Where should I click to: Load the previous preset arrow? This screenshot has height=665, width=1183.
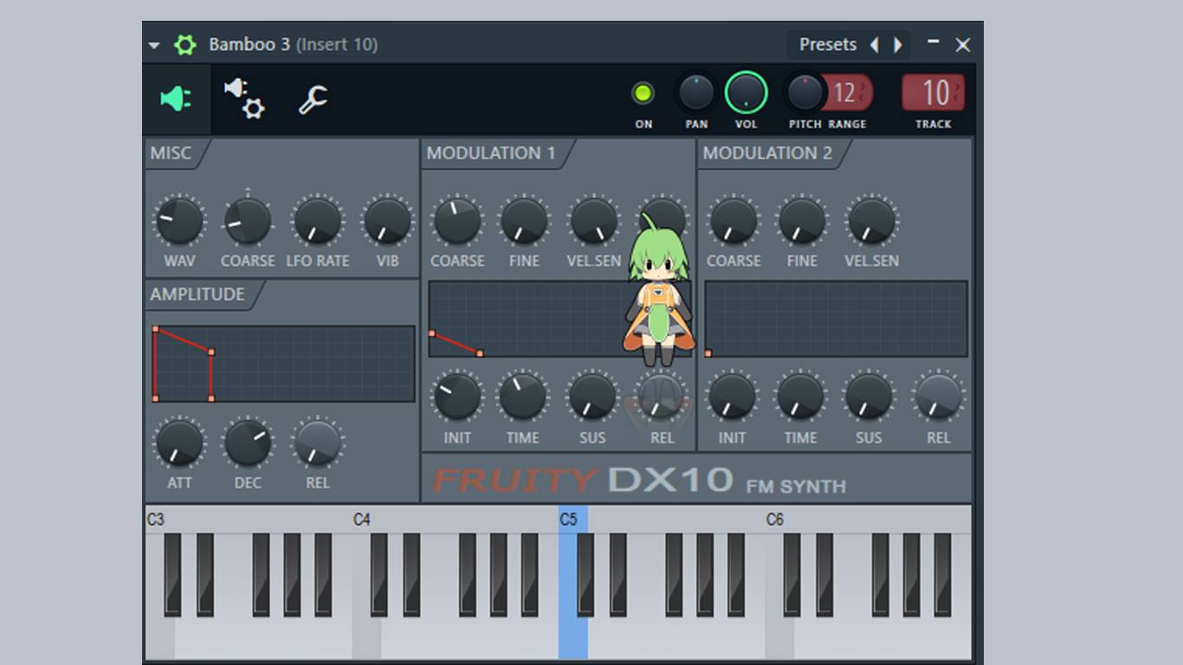click(x=874, y=45)
